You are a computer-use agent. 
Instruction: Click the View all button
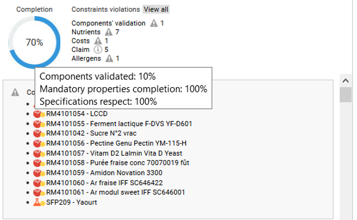(156, 9)
